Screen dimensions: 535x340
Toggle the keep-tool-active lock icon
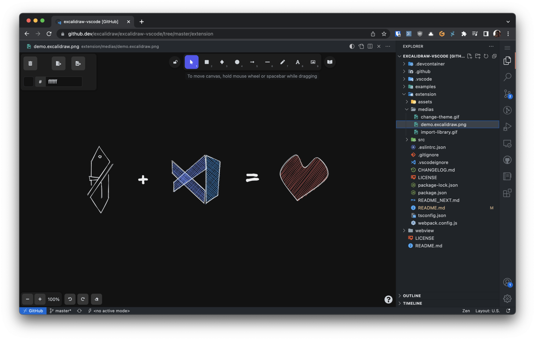click(x=175, y=62)
